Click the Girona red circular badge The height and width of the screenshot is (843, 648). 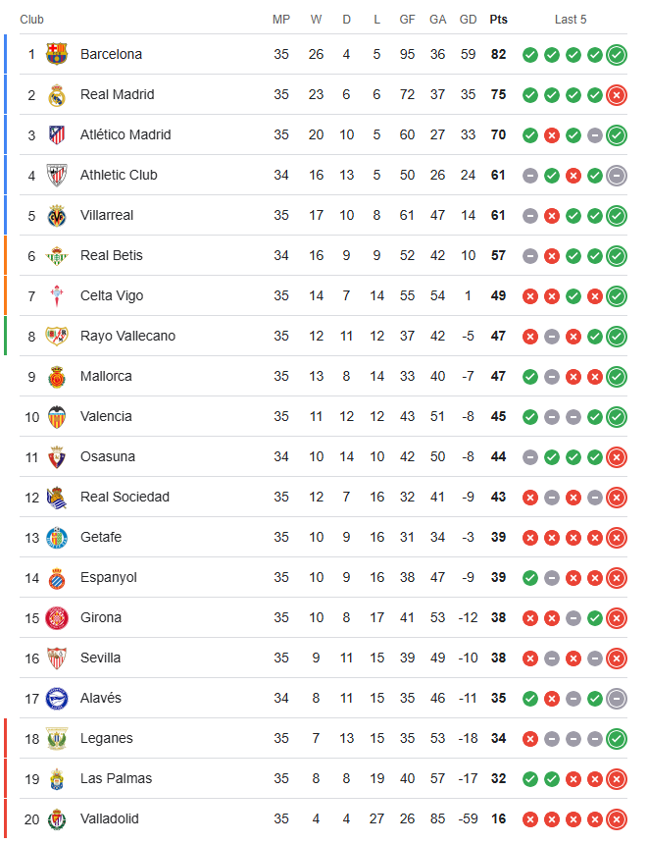57,618
